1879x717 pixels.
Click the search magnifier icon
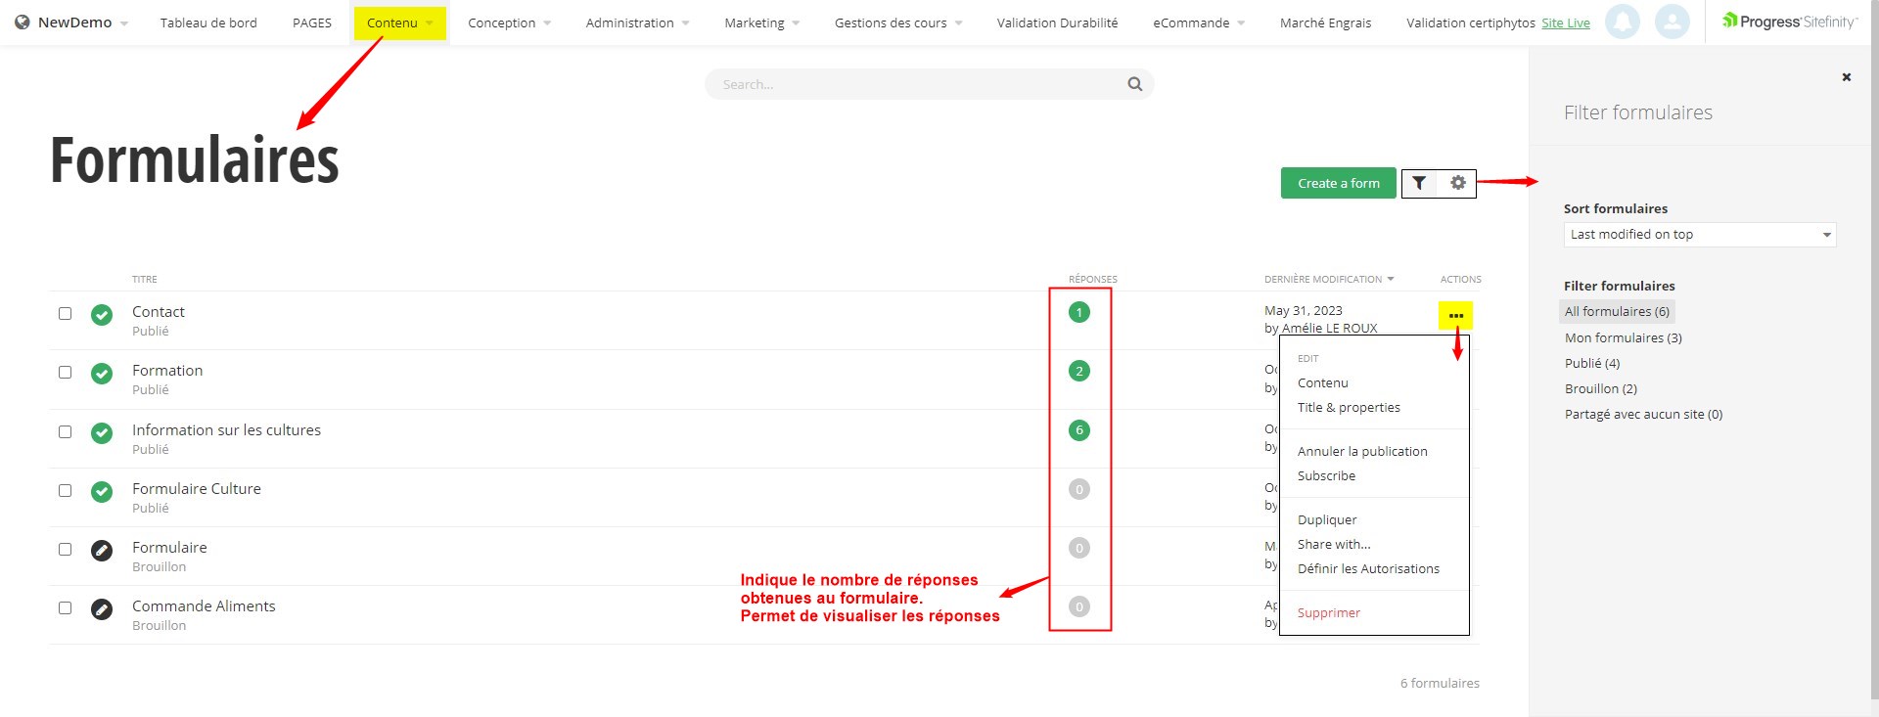[1134, 84]
